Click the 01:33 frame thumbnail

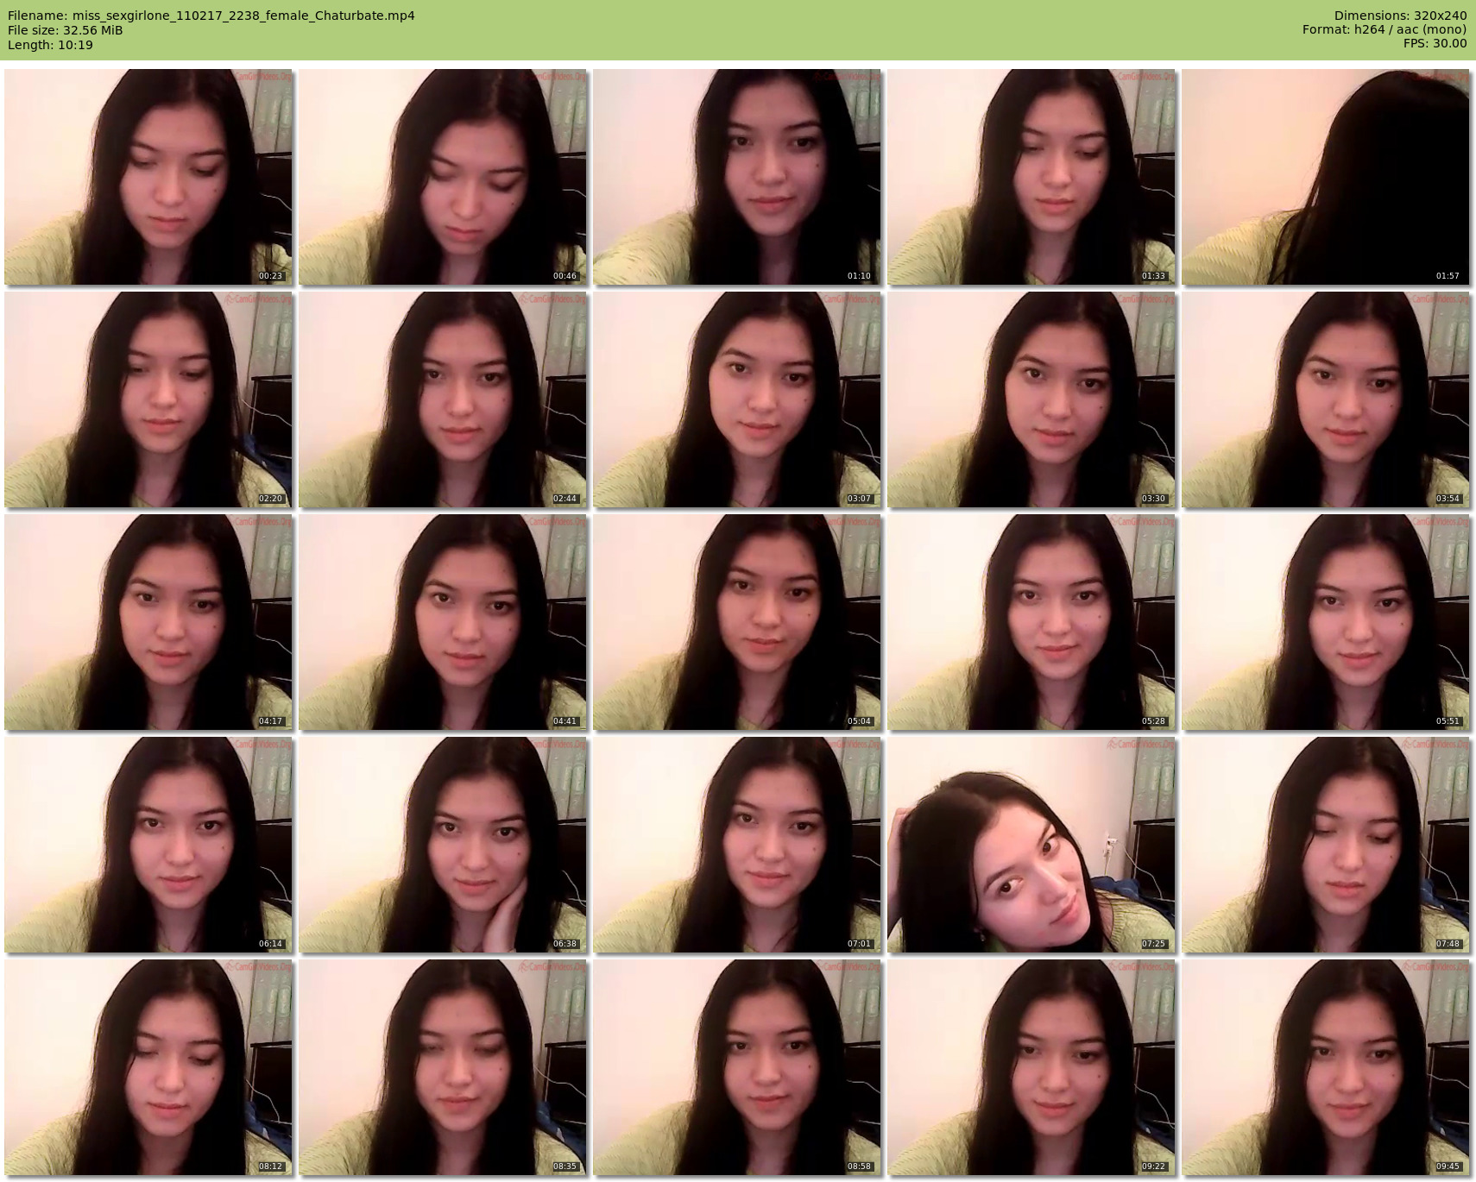pyautogui.click(x=1031, y=177)
